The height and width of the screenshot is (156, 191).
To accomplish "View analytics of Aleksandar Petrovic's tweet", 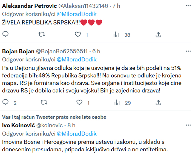I will pos(122,35).
